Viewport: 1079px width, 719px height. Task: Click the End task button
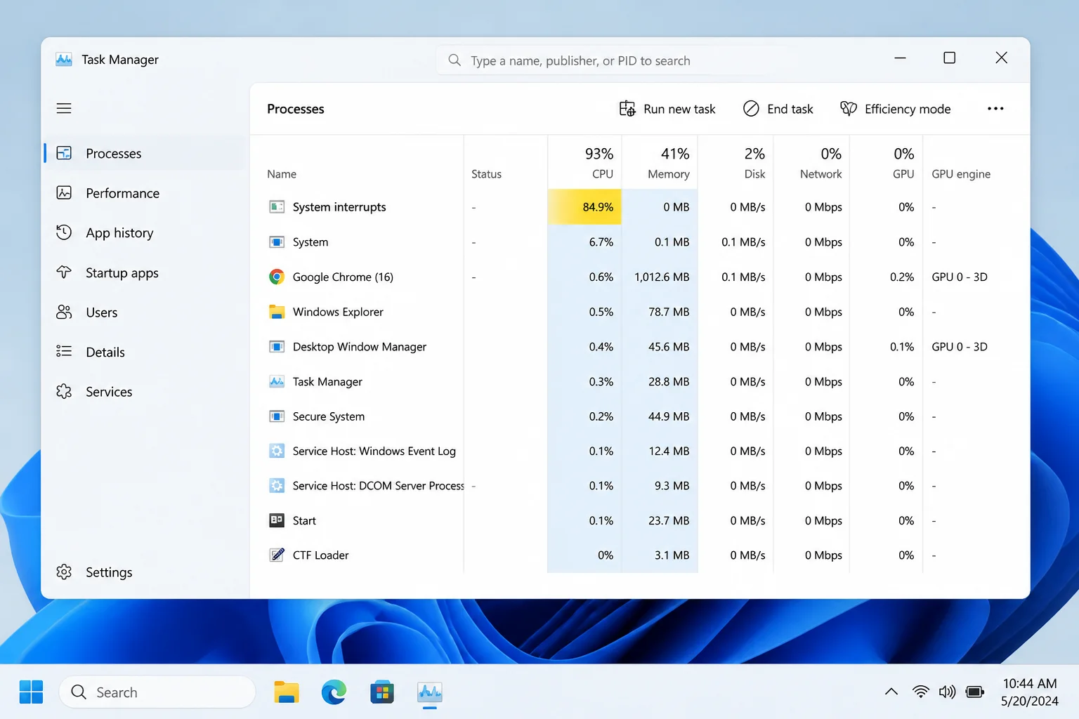778,109
